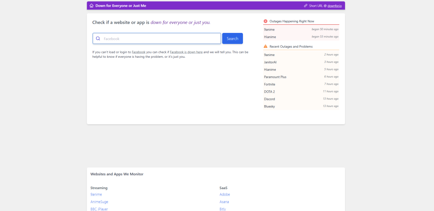
Task: Click the link chain icon beside Short URL
Action: tap(306, 6)
